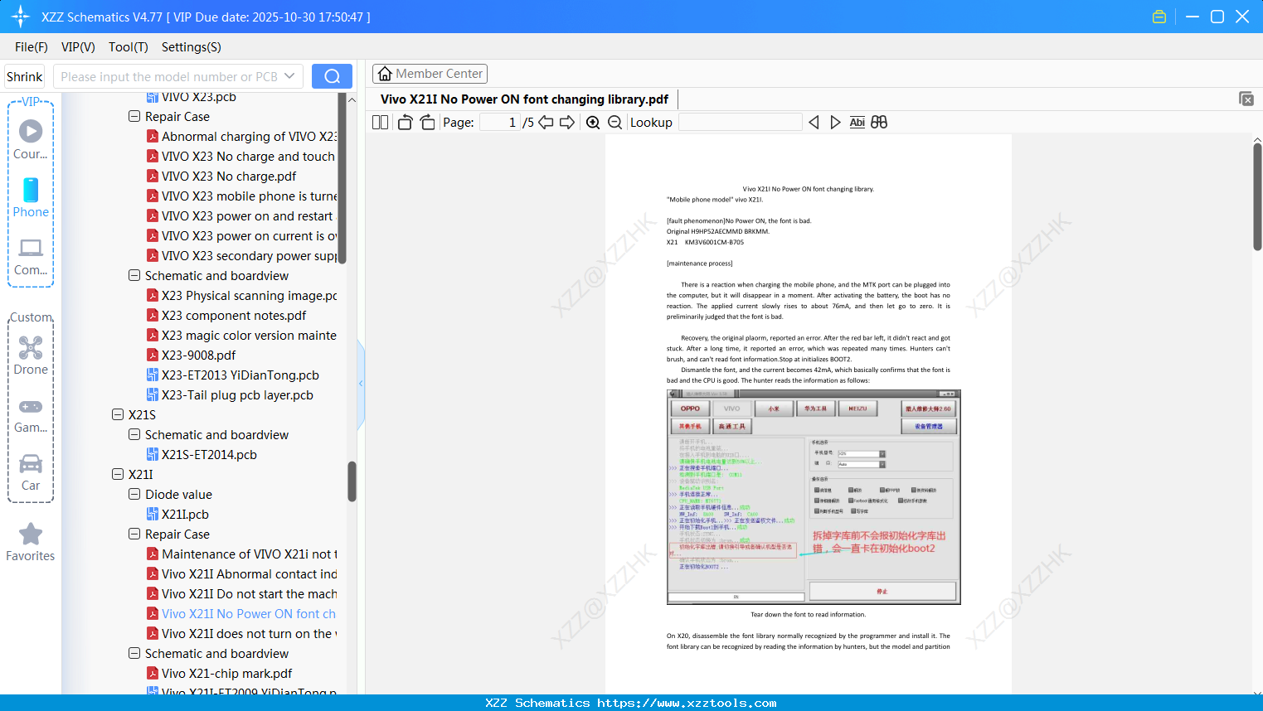Click the PDF viewer vertical scrollbar
This screenshot has height=711, width=1263.
point(1257,196)
